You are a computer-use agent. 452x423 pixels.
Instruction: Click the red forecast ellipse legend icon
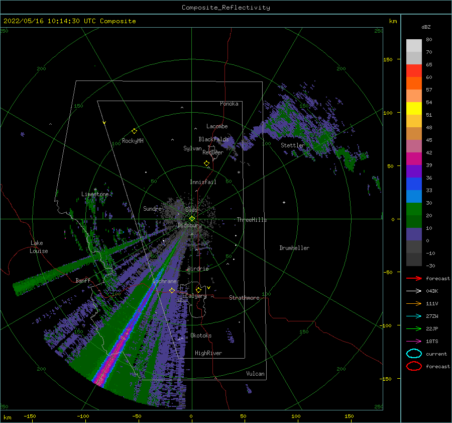pyautogui.click(x=414, y=366)
